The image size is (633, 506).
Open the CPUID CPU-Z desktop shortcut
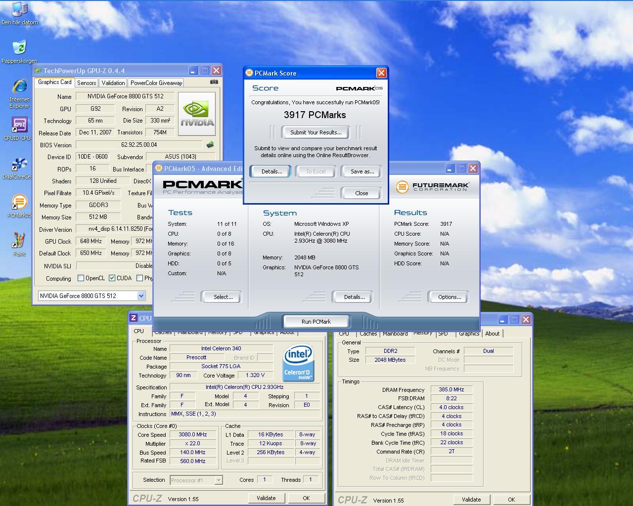19,129
